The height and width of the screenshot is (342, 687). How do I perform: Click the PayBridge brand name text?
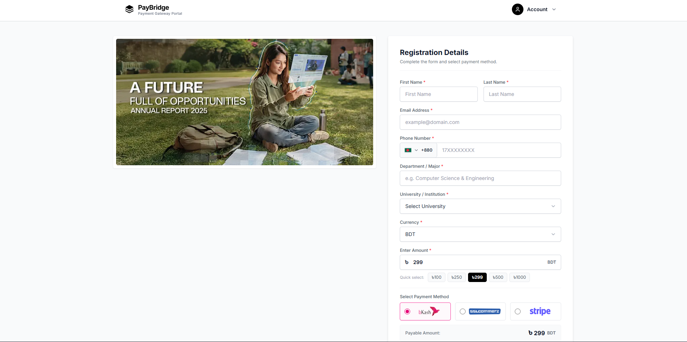(154, 8)
